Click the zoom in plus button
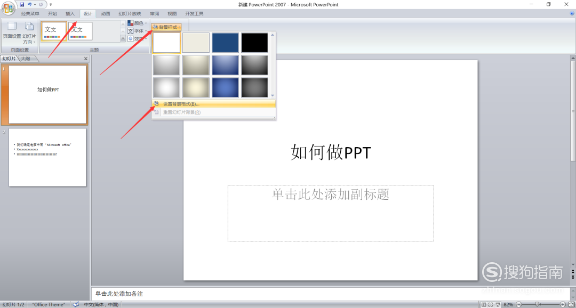Image resolution: width=576 pixels, height=308 pixels. pos(563,305)
